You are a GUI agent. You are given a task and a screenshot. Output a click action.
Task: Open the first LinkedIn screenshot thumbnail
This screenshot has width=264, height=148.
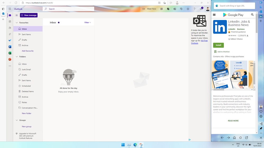[x=220, y=75]
